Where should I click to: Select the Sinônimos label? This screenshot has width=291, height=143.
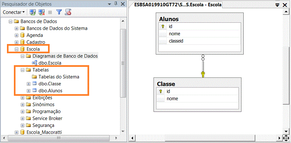click(x=44, y=105)
